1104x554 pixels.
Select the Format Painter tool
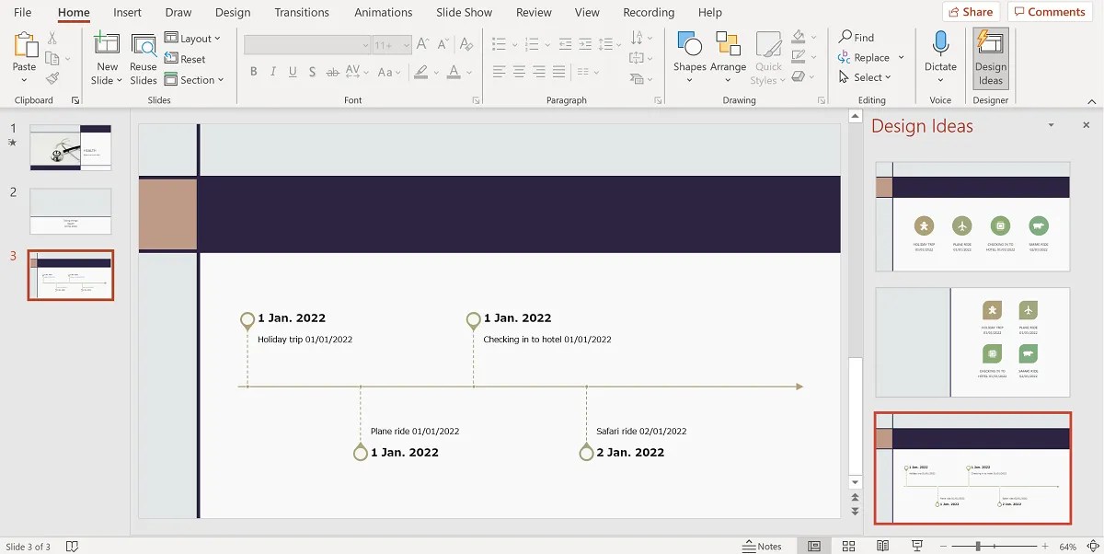pyautogui.click(x=53, y=76)
